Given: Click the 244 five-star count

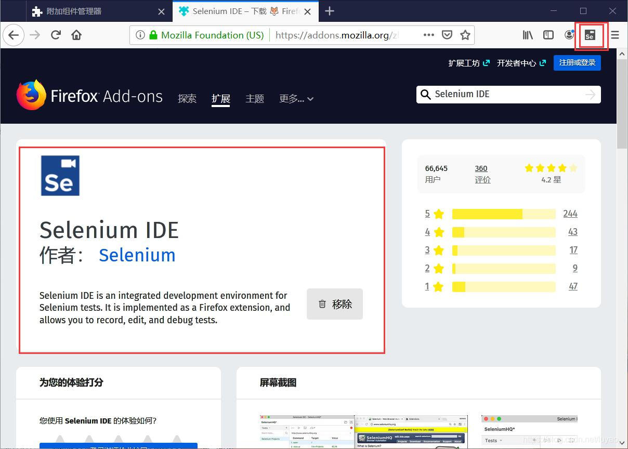Looking at the screenshot, I should [x=570, y=214].
